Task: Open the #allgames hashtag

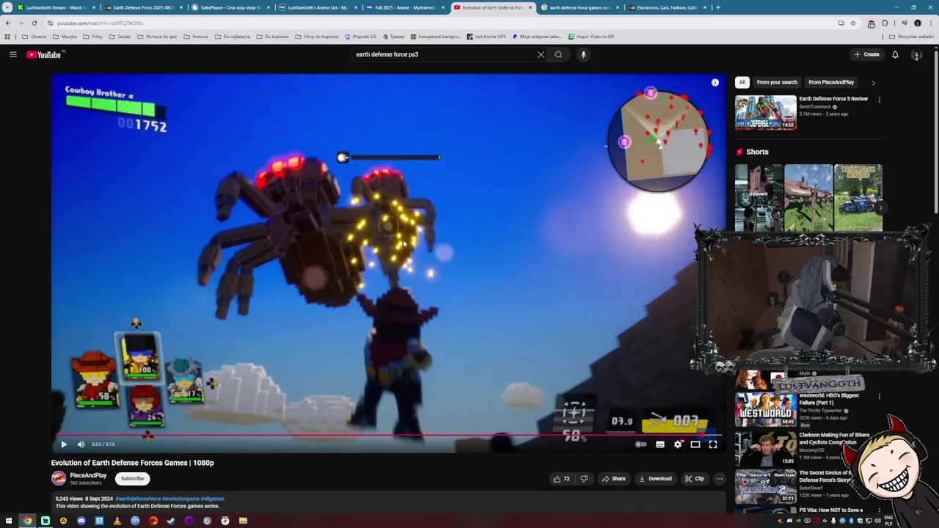Action: pyautogui.click(x=213, y=499)
